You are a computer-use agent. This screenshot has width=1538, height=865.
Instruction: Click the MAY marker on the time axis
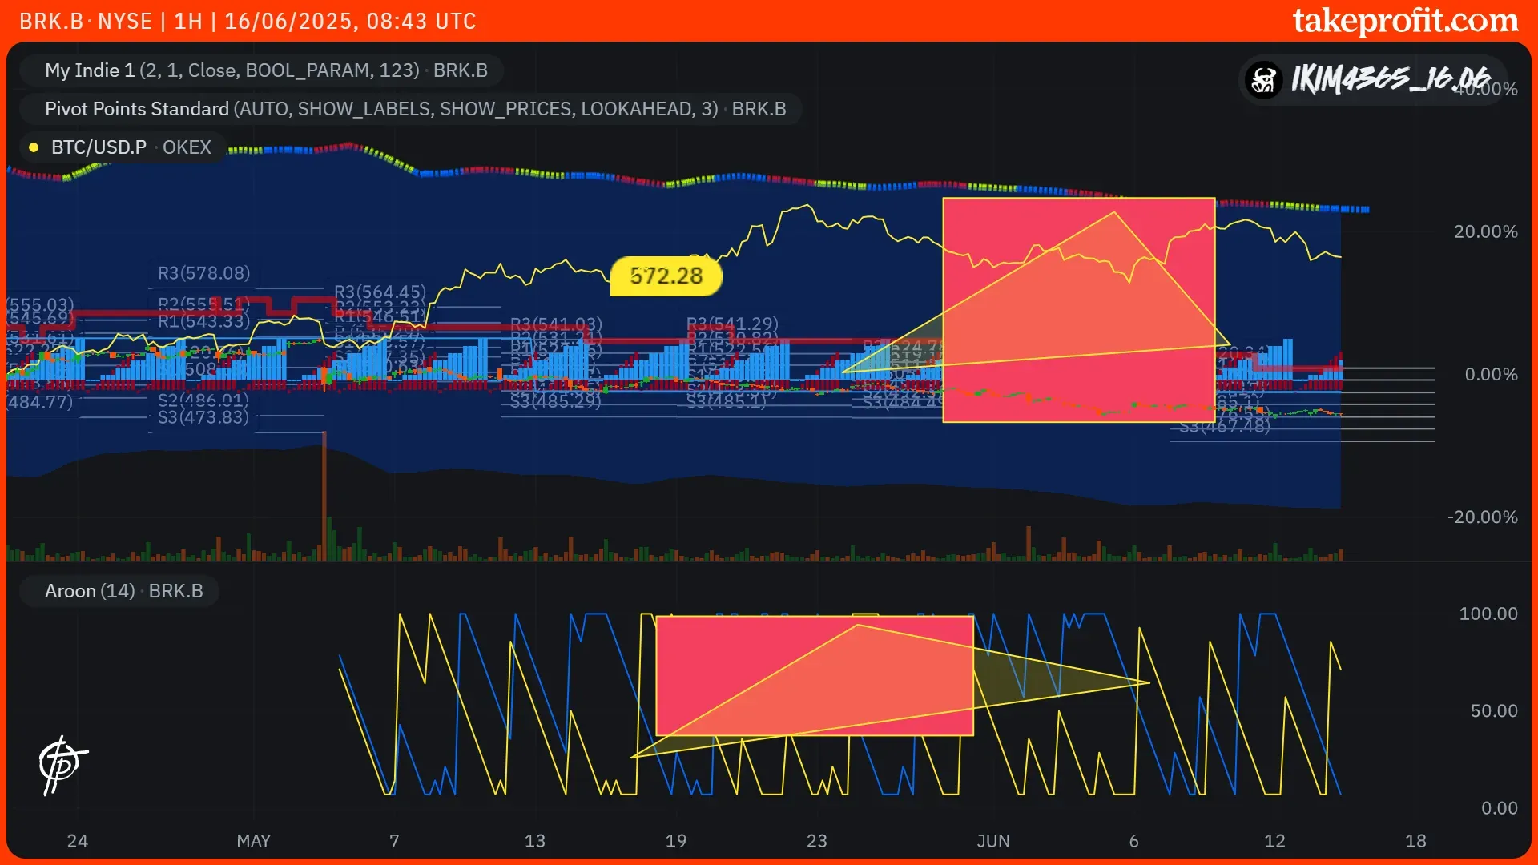point(253,841)
